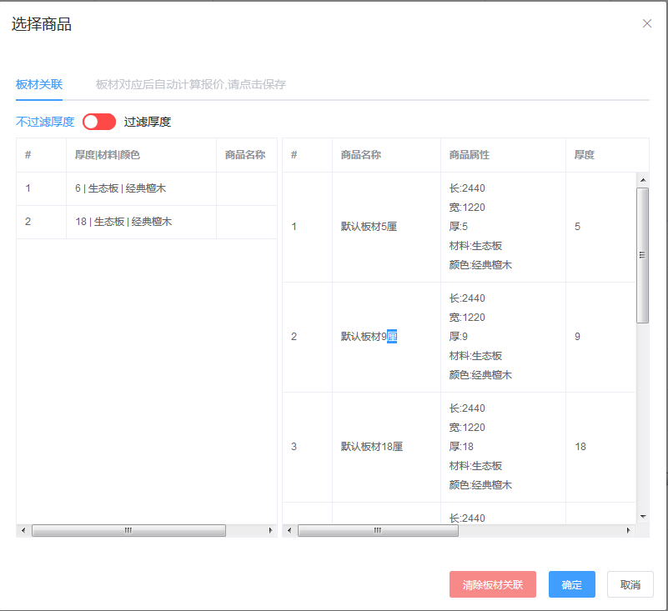
Task: Click right table's horizontal scroll left arrow
Action: [289, 530]
